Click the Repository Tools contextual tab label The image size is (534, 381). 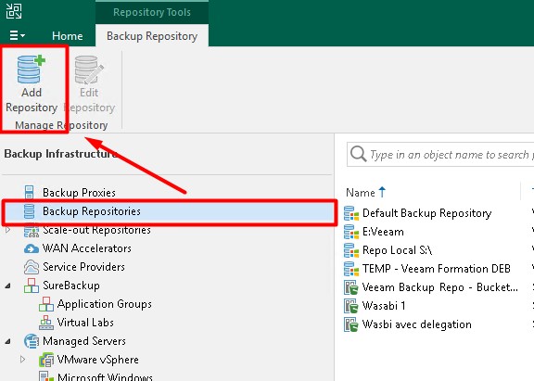pyautogui.click(x=152, y=12)
